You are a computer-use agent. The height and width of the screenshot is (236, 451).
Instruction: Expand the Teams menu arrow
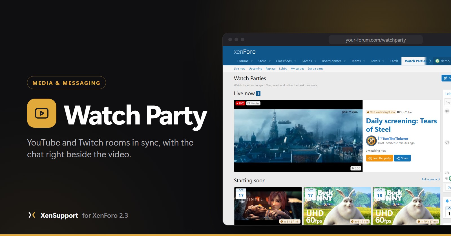click(x=364, y=61)
